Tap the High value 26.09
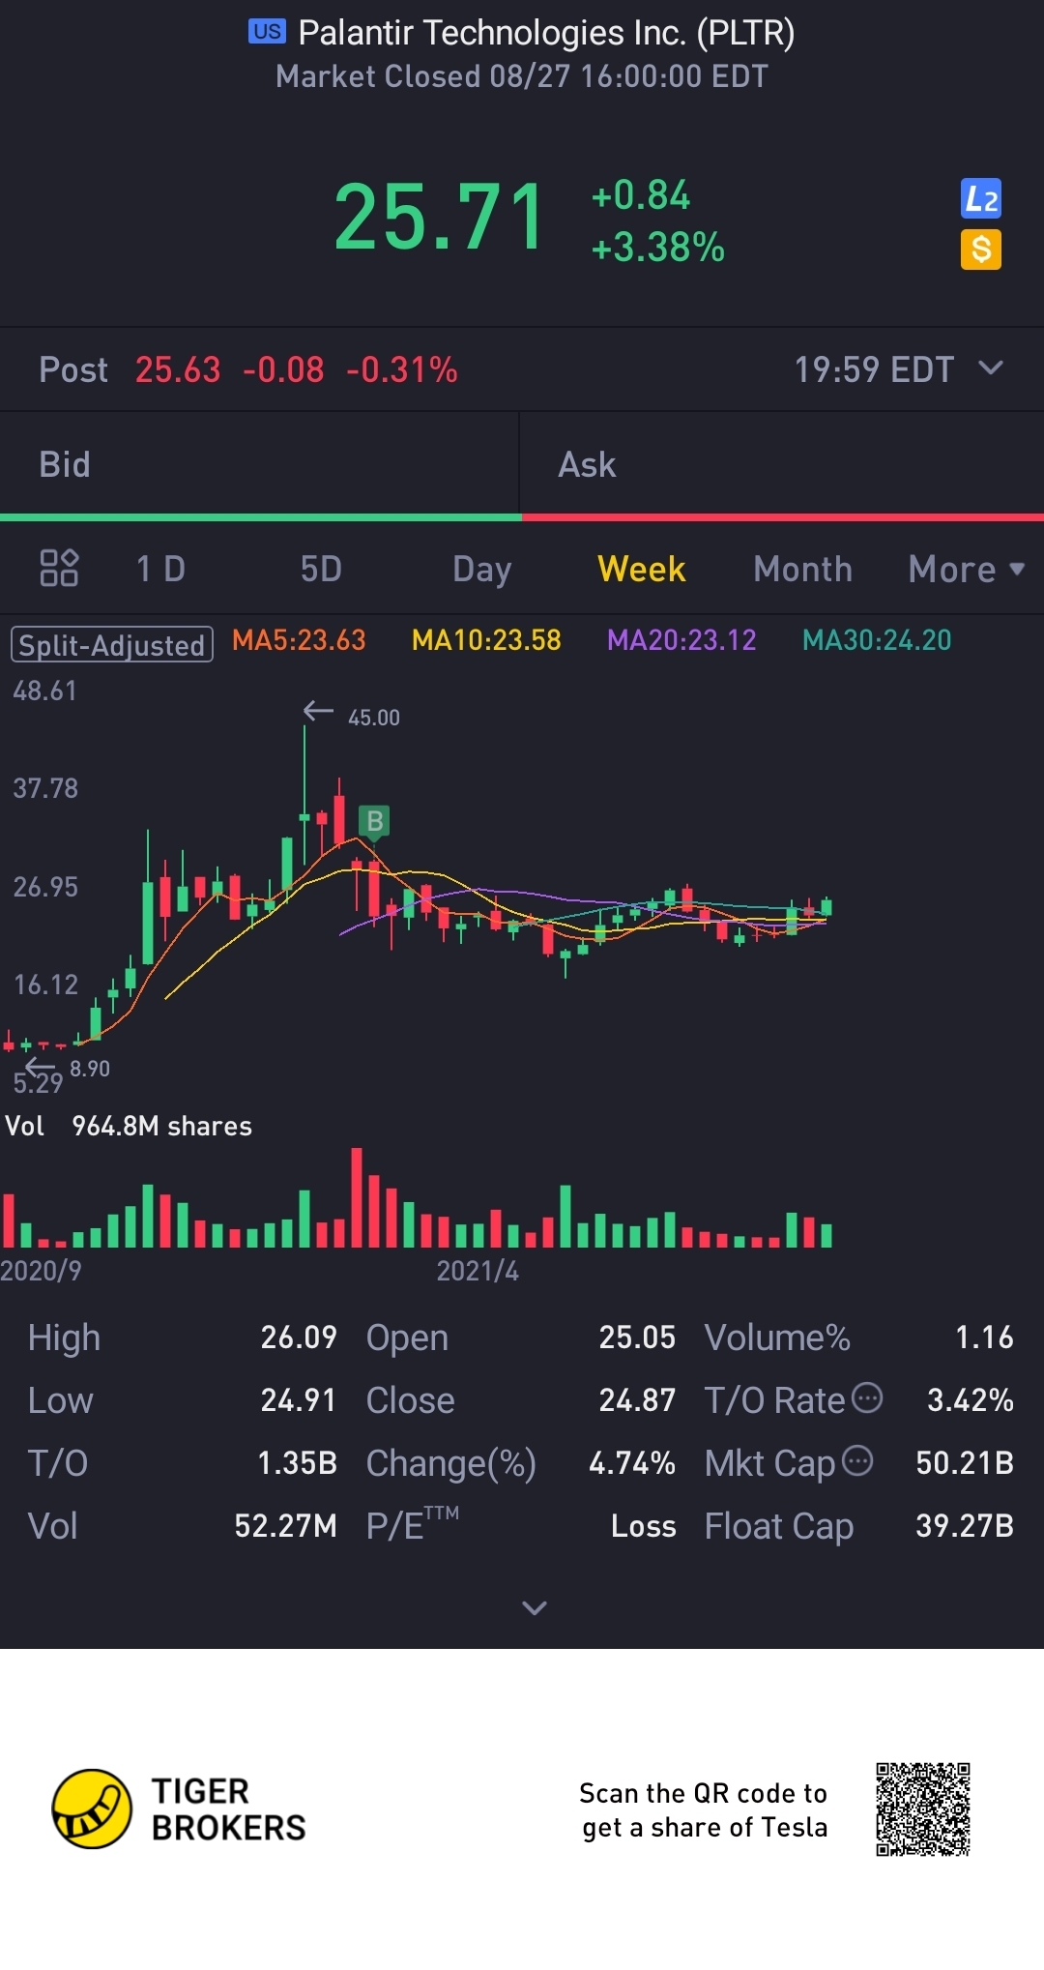Viewport: 1044px width, 1970px height. point(299,1338)
